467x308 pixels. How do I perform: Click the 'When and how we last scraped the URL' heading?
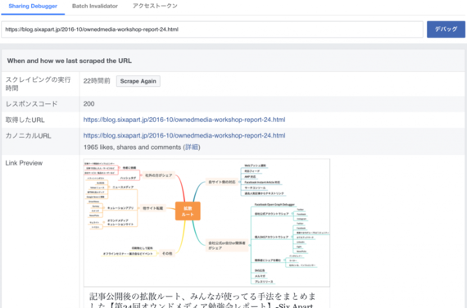click(x=70, y=61)
